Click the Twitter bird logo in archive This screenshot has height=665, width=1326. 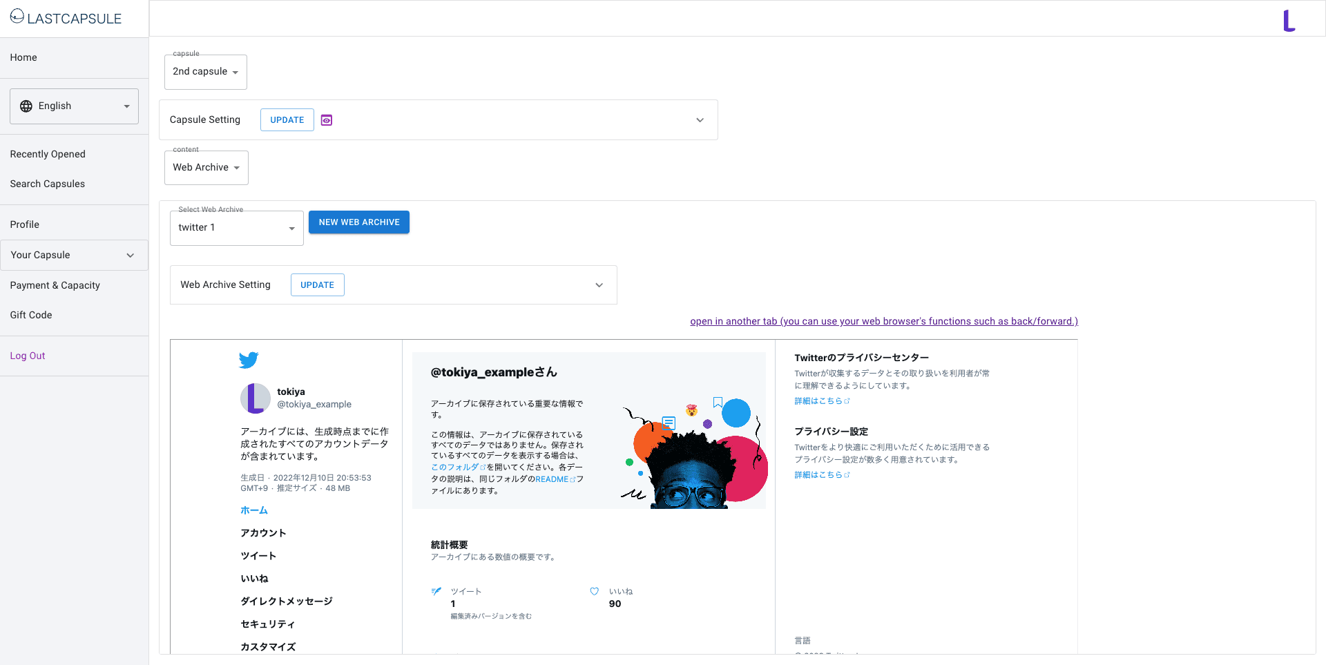[249, 360]
